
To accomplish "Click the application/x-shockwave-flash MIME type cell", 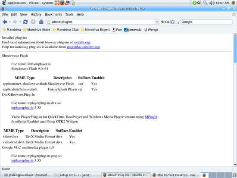I will point(25,84).
